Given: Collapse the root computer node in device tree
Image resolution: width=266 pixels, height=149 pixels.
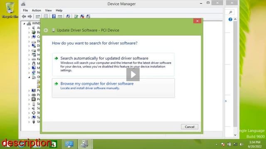Looking at the screenshot, I should click(24, 24).
